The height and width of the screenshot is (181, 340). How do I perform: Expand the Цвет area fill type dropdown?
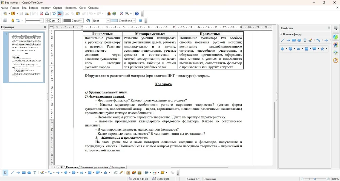[x=107, y=20]
